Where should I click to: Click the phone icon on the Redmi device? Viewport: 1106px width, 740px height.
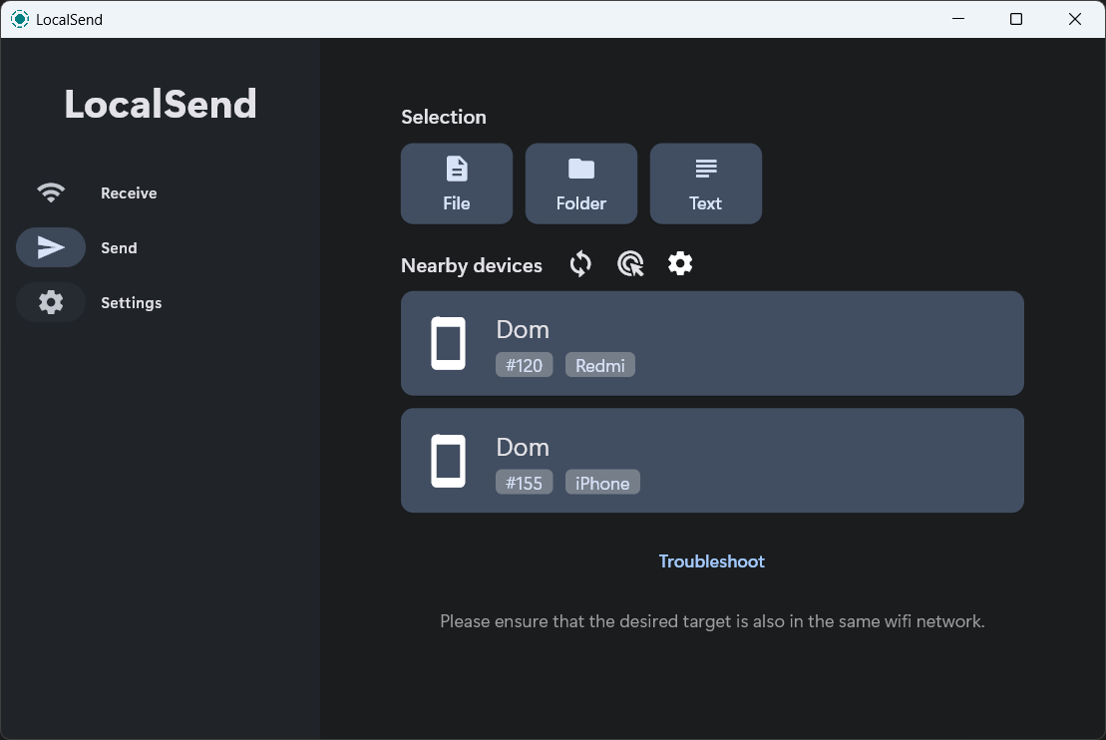[x=448, y=344]
